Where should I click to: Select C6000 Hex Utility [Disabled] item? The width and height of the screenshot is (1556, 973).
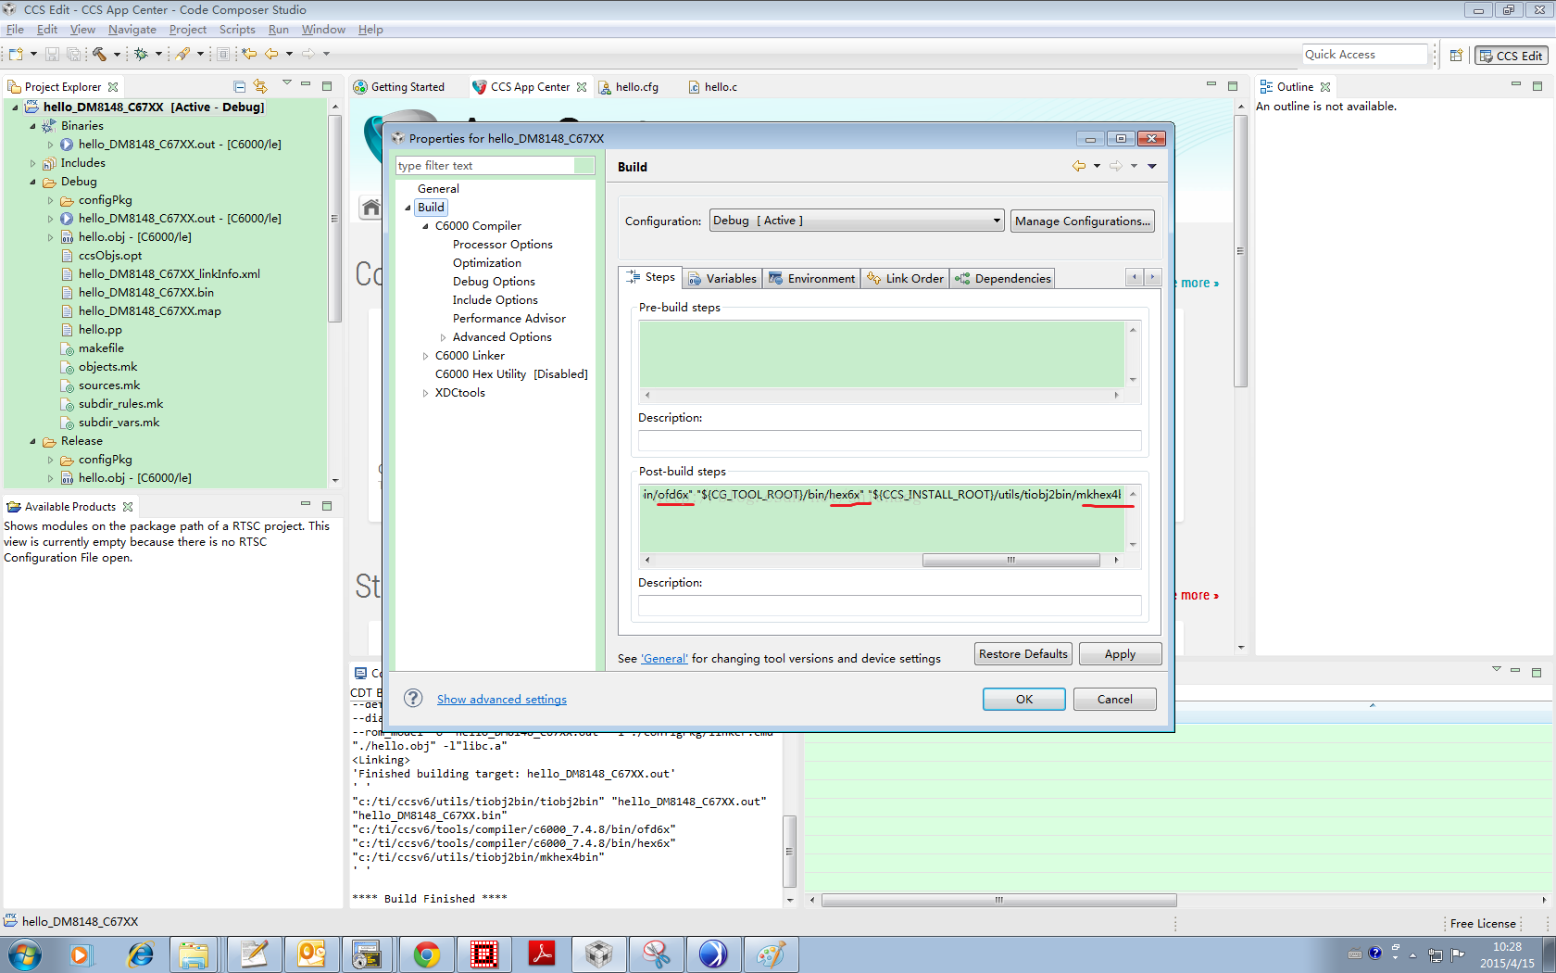point(511,374)
